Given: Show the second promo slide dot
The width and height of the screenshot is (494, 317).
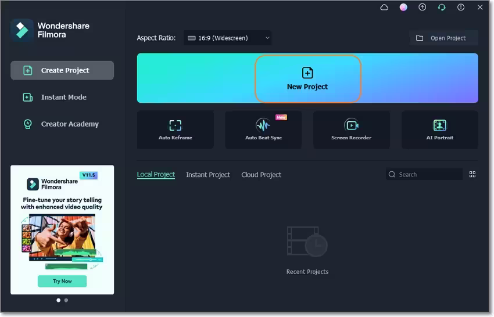Looking at the screenshot, I should (x=66, y=300).
